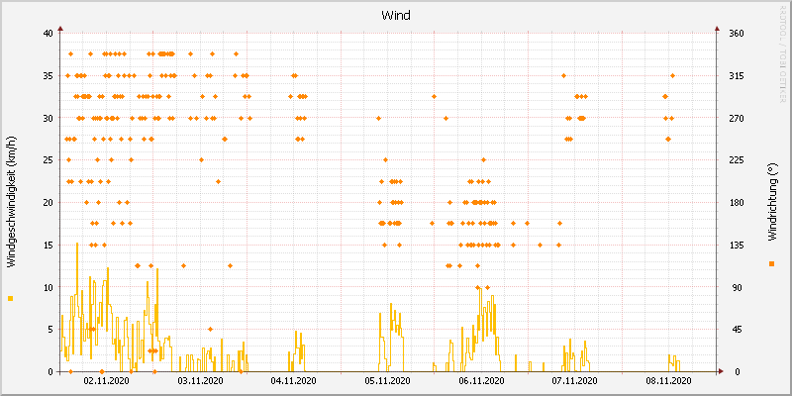792x396 pixels.
Task: Click the right axis value 360
Action: (737, 34)
